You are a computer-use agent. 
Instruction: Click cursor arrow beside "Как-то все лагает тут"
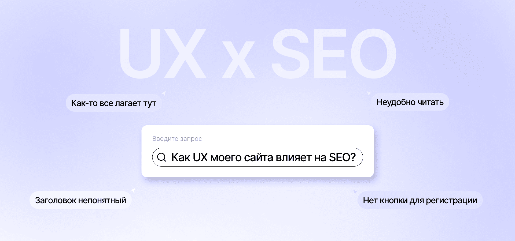(164, 93)
